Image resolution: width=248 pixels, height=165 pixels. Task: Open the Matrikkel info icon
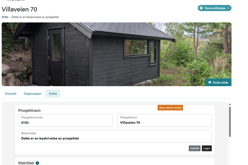37,163
